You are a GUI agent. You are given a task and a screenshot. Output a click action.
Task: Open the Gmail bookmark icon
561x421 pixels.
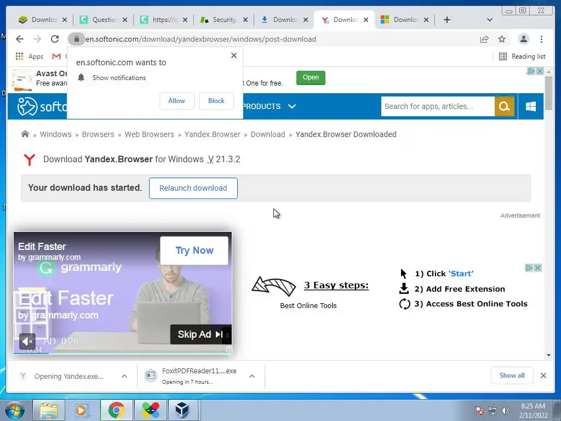pos(56,56)
